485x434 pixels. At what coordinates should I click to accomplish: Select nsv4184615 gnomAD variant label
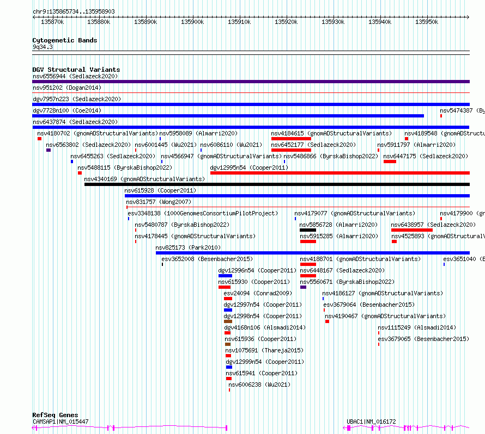click(331, 133)
